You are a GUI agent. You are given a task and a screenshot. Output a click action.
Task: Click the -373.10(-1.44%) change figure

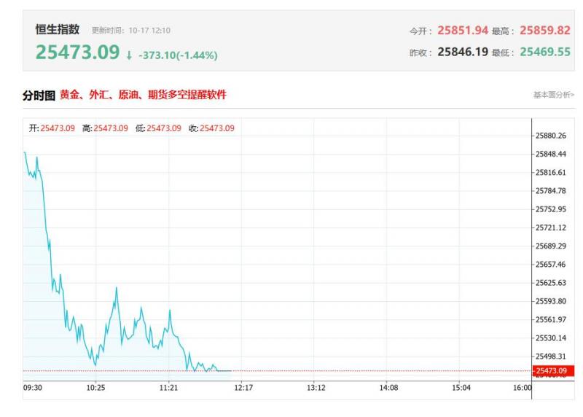[x=177, y=55]
